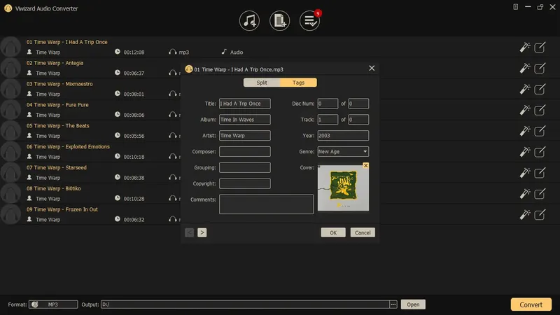Focus the empty Copyright field
The image size is (560, 315).
click(244, 183)
